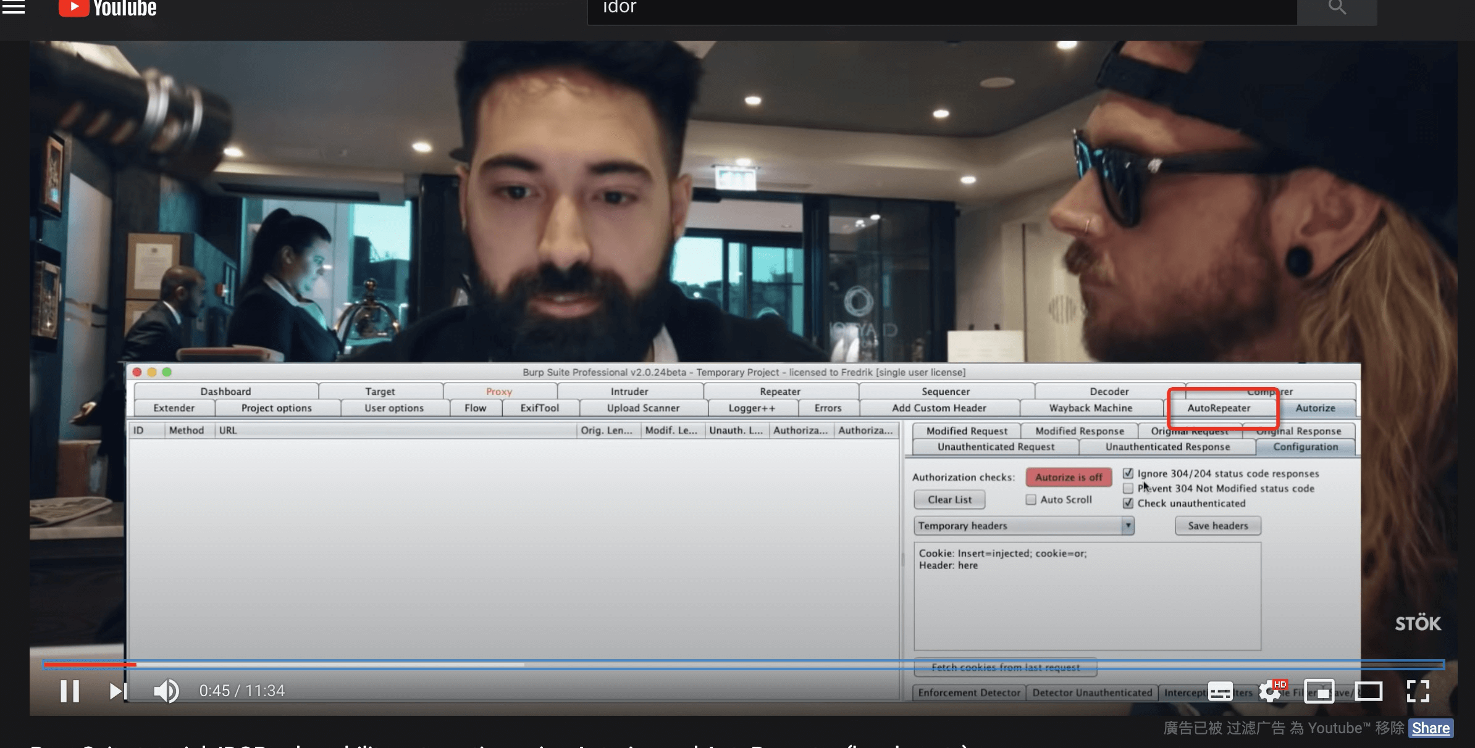1475x748 pixels.
Task: Skip to the next video
Action: (x=117, y=691)
